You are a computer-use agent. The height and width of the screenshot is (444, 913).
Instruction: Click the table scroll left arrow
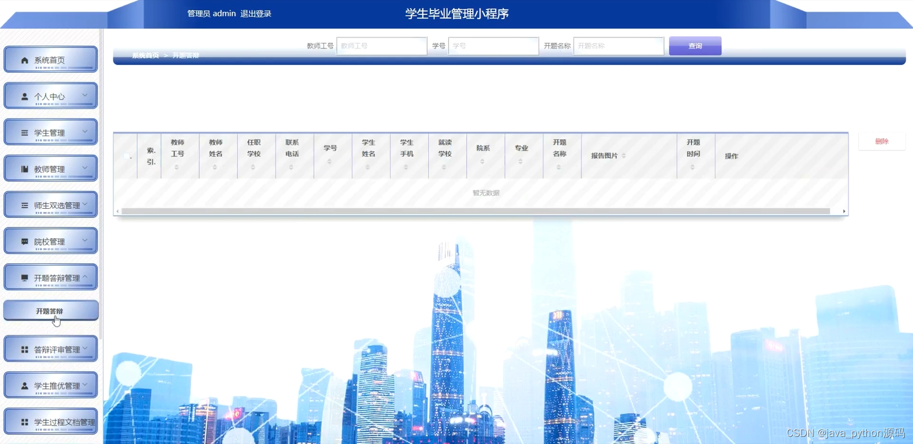pos(117,211)
